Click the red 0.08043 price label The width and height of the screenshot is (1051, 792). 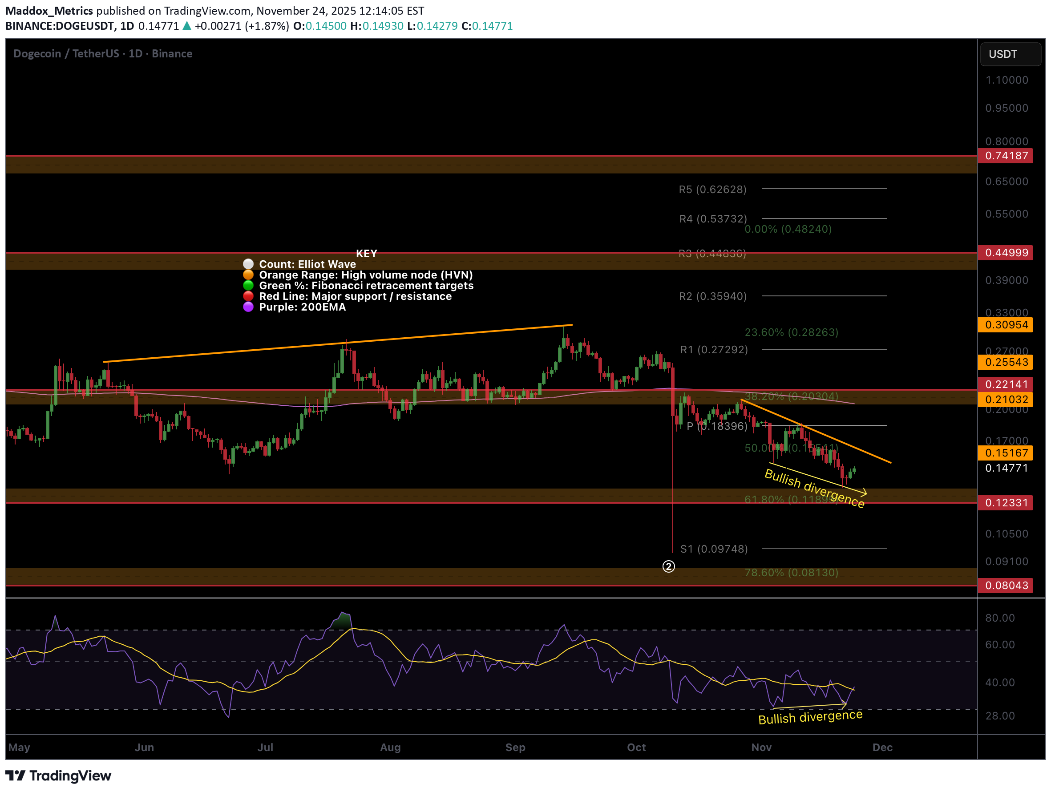[x=1005, y=586]
